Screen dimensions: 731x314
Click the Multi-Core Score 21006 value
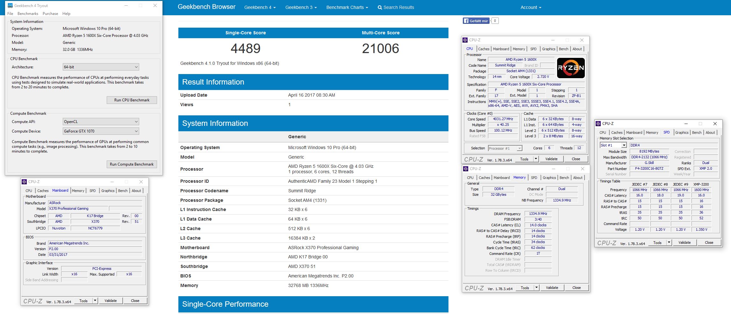point(381,49)
